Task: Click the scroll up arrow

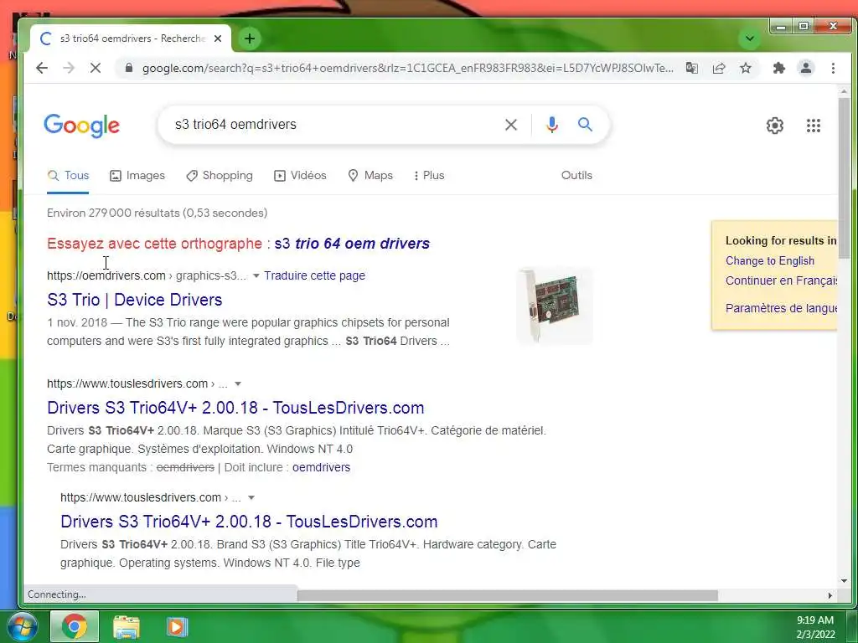Action: pos(844,91)
